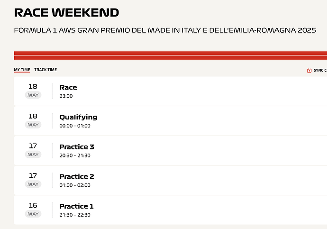Click the Practice 3 20:30 - 21:30 time
The height and width of the screenshot is (229, 327).
coord(75,156)
